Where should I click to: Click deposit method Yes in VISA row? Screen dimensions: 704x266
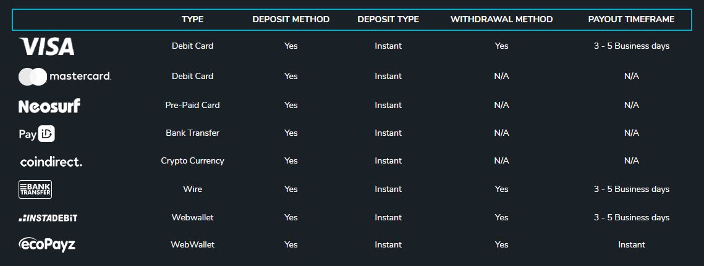tap(291, 46)
